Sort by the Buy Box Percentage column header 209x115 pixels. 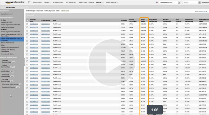[x=167, y=20]
